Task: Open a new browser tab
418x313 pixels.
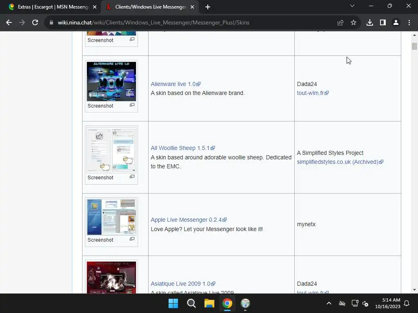Action: [208, 7]
